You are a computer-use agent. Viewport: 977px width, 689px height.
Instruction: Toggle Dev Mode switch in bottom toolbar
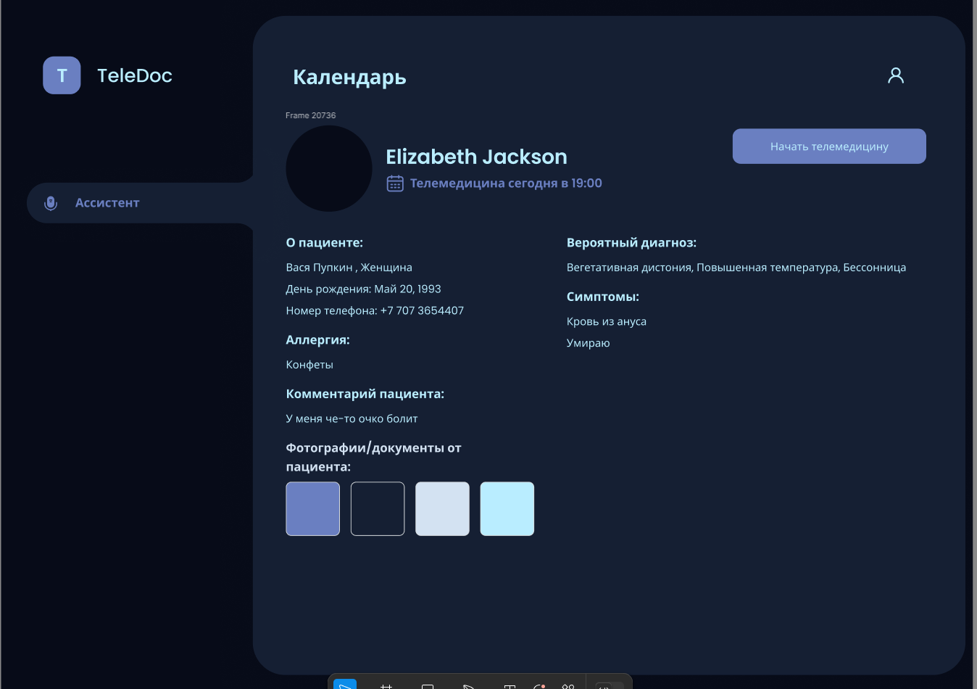point(608,685)
